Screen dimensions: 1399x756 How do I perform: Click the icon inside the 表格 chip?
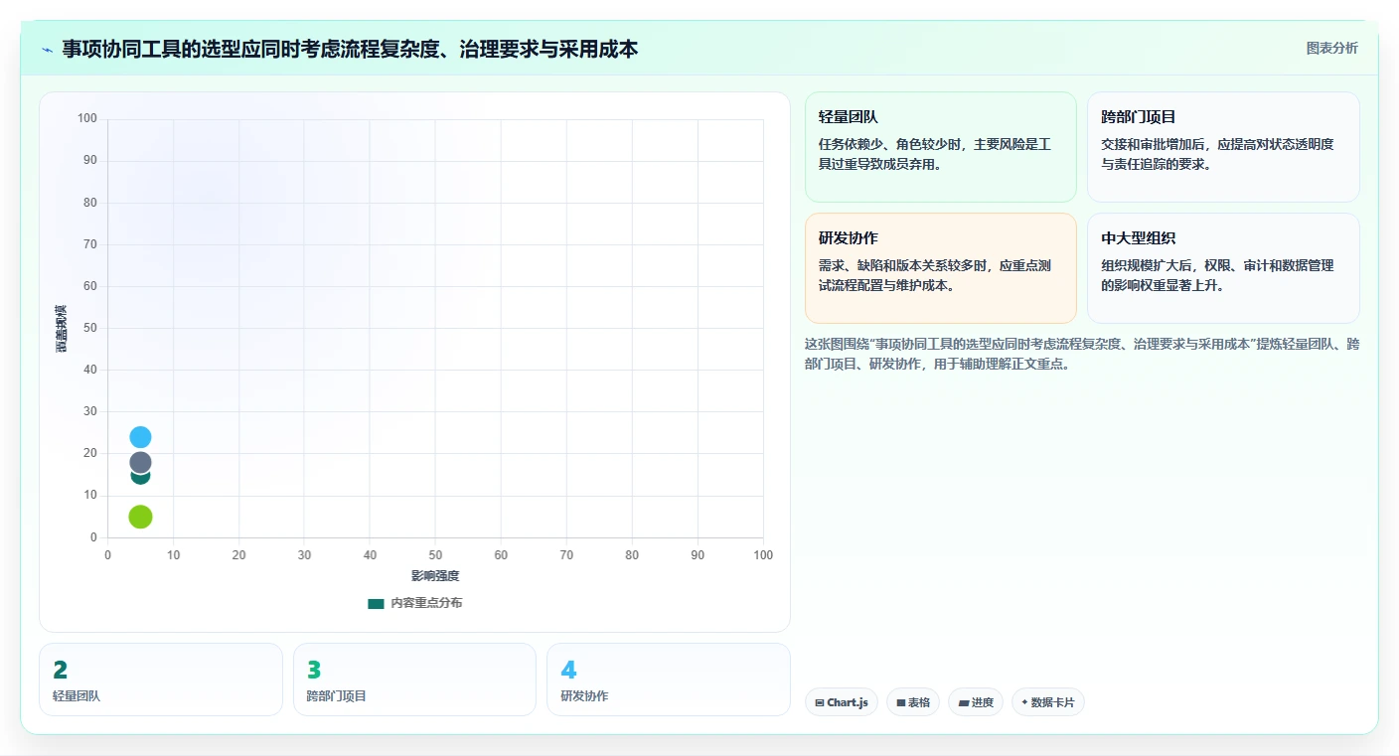900,702
